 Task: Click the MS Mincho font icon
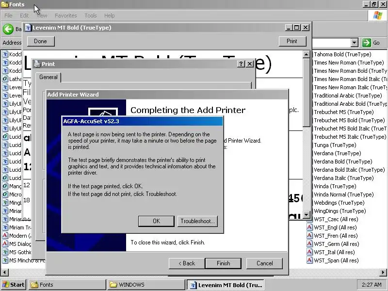(5, 260)
